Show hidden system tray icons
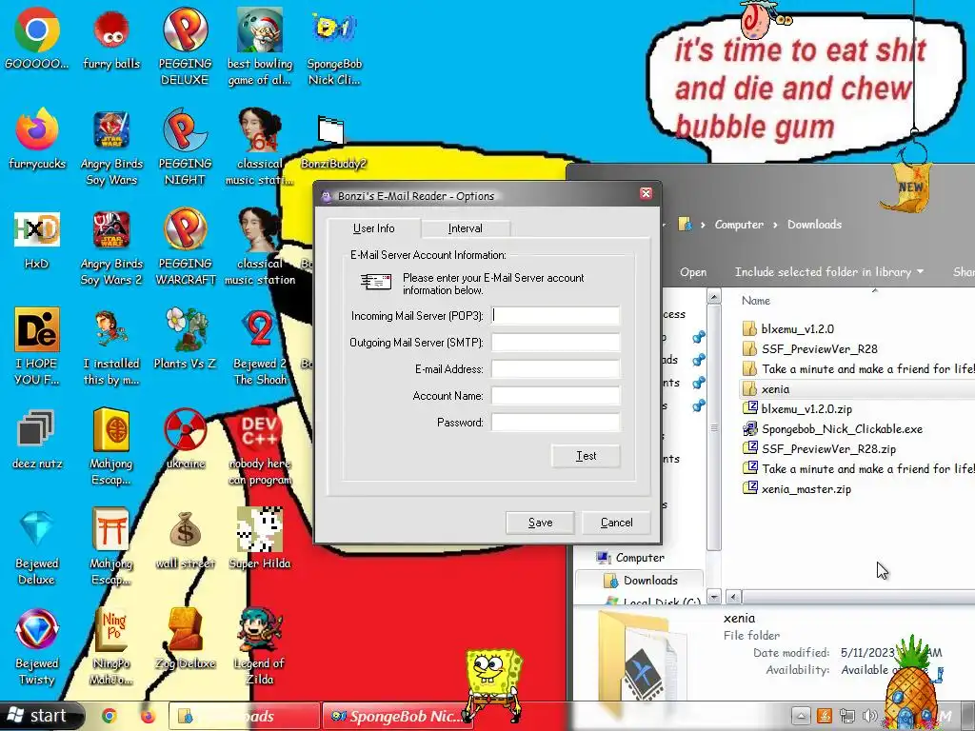The image size is (975, 731). [x=801, y=716]
